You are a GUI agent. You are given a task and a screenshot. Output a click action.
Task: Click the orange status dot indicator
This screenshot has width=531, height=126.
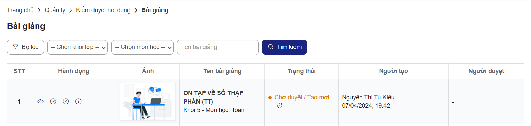pos(270,98)
